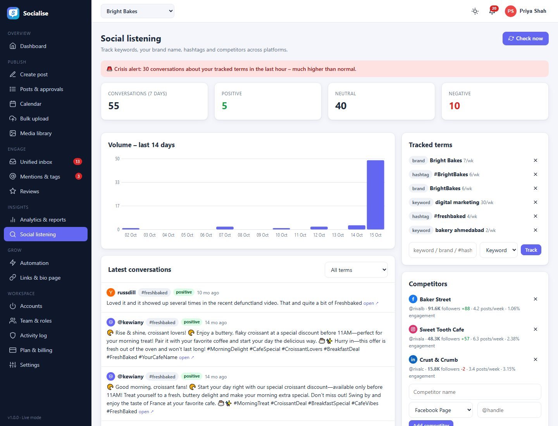Remove the bakery ahmedabad keyword
Viewport: 558px width, 426px height.
click(536, 230)
